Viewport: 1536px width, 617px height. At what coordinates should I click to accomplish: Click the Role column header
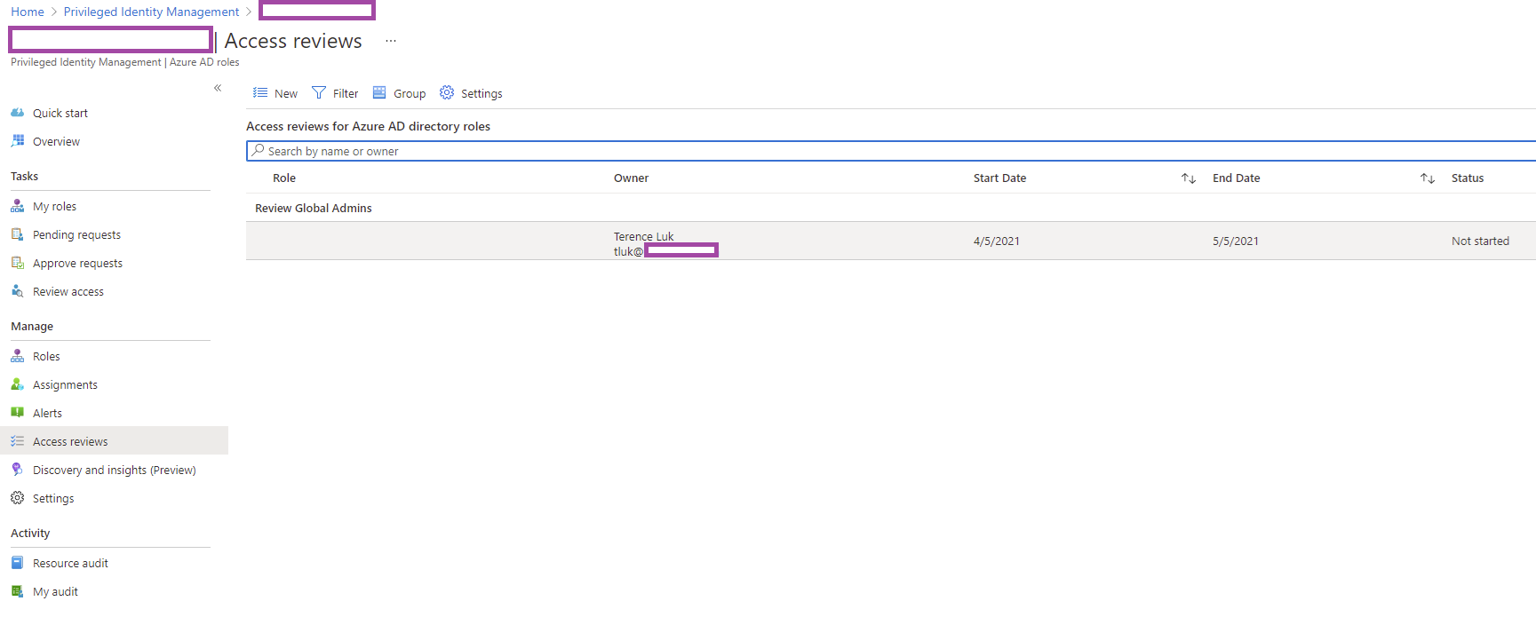click(284, 178)
